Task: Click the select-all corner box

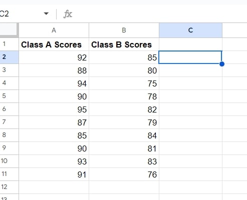Action: 9,30
